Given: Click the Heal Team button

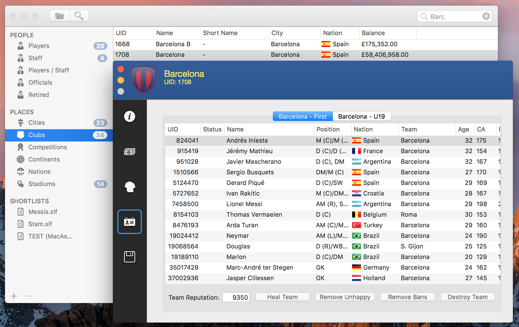Looking at the screenshot, I should click(x=282, y=297).
